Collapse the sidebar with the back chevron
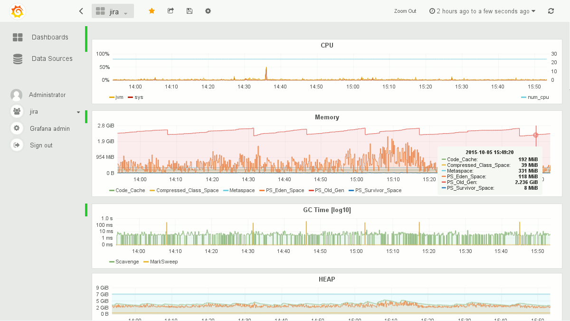This screenshot has height=321, width=570. (81, 11)
